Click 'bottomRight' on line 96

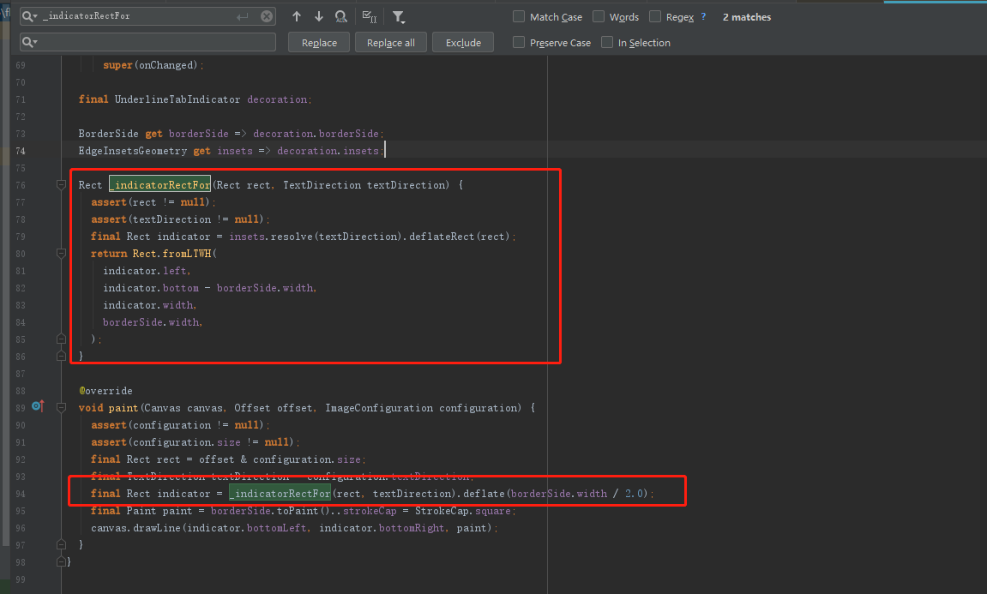(x=412, y=528)
